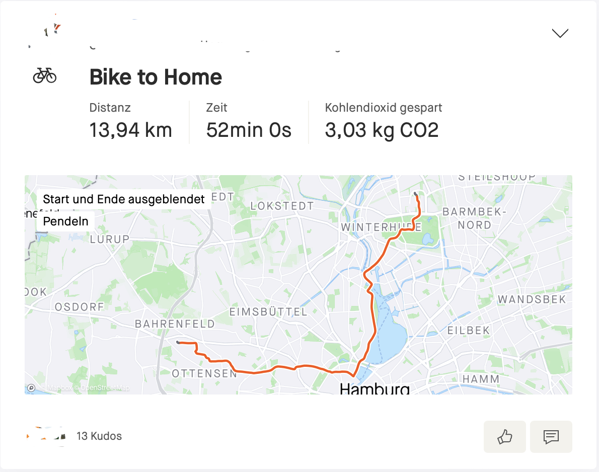Click the "Start und Ende ausgeblendet" map tag
The image size is (599, 472).
click(x=124, y=199)
